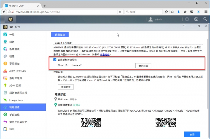
Task: Toggle 啟用輕鬆連線服務 checkbox
Action: (55, 60)
